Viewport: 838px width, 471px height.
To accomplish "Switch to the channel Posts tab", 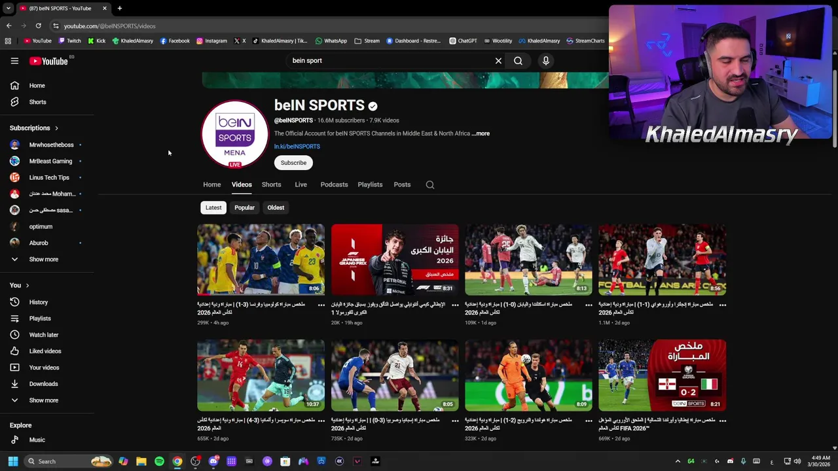I will (402, 184).
